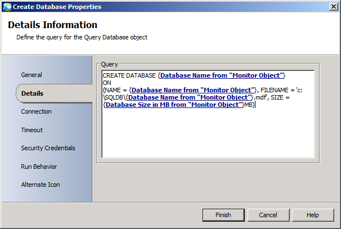Screen dimensions: 341x229
Task: Place cursor after MB) at query end
Action: tap(255, 104)
